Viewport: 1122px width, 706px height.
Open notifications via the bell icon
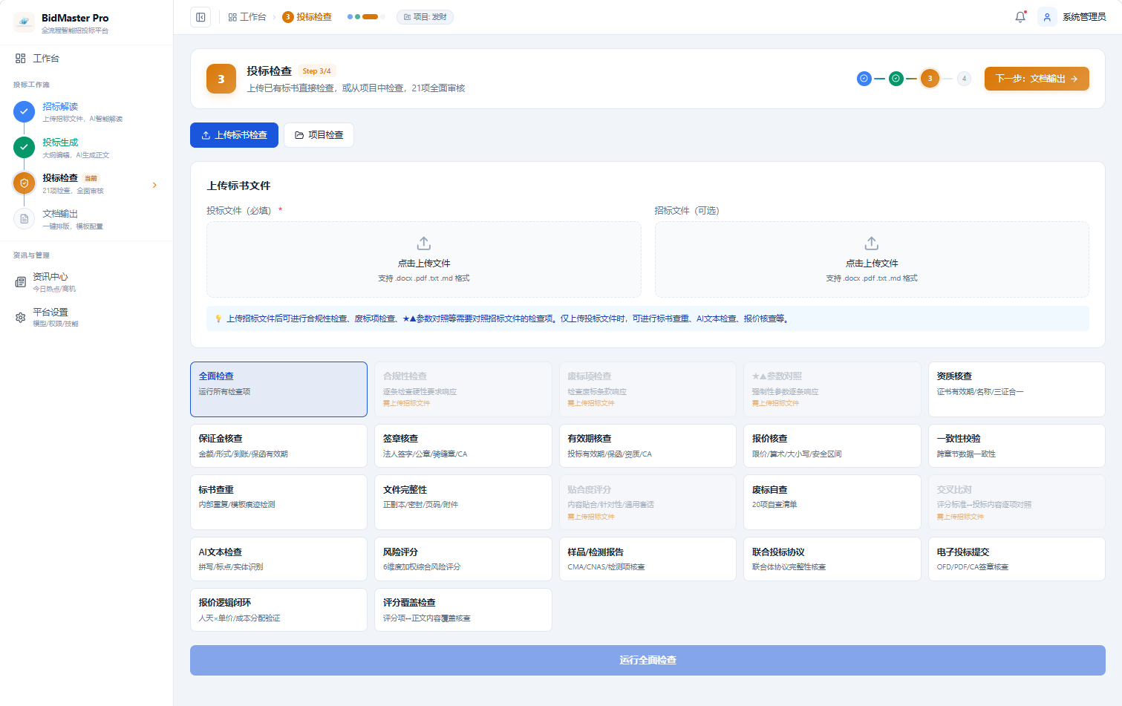[x=1020, y=17]
